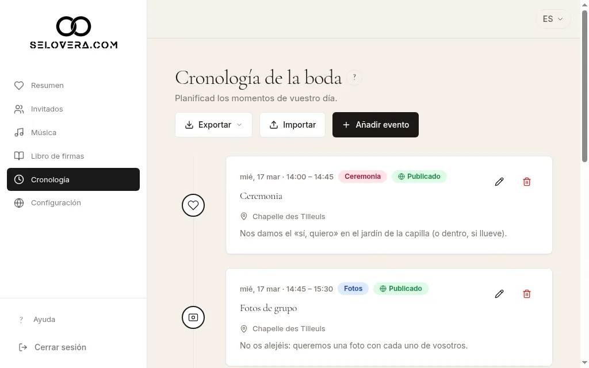
Task: Click globe icon in Fotos de grupo Publicado badge
Action: tap(383, 289)
